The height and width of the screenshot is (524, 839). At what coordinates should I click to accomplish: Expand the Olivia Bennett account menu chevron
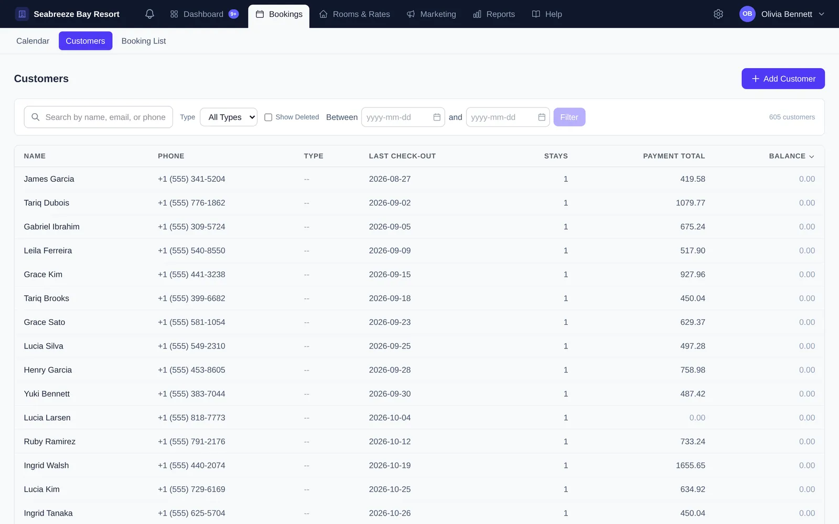point(822,14)
